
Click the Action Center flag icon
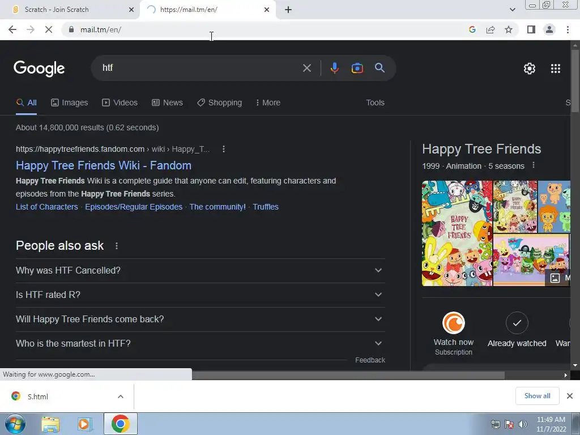(x=509, y=424)
